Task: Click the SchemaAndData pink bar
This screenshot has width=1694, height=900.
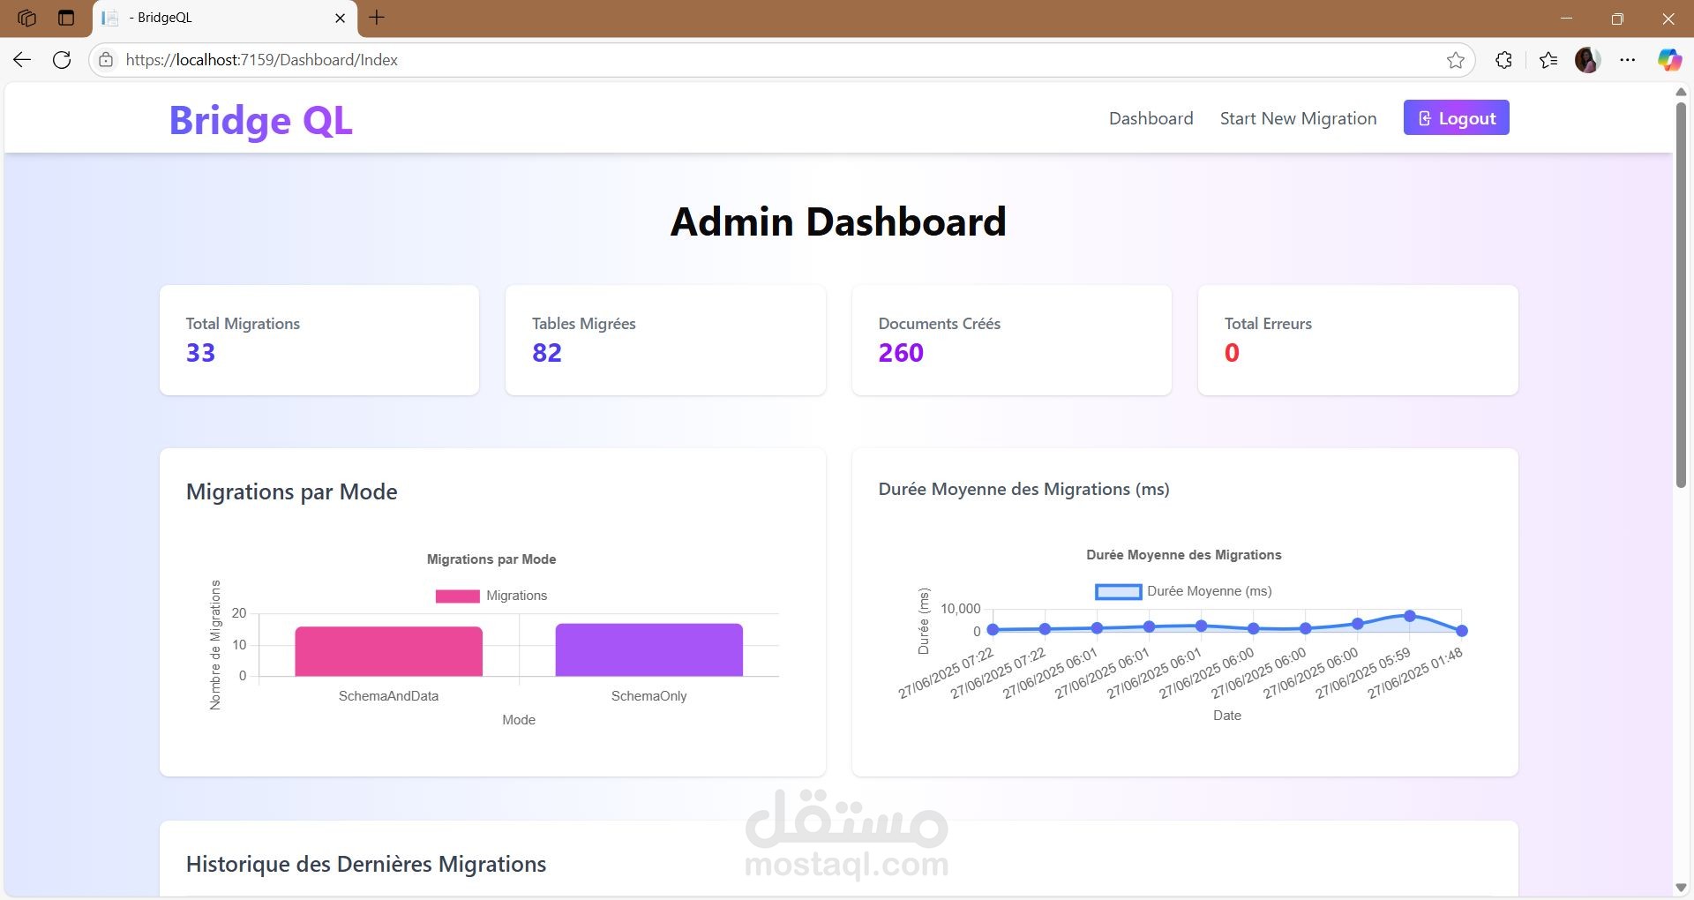Action: click(x=388, y=651)
